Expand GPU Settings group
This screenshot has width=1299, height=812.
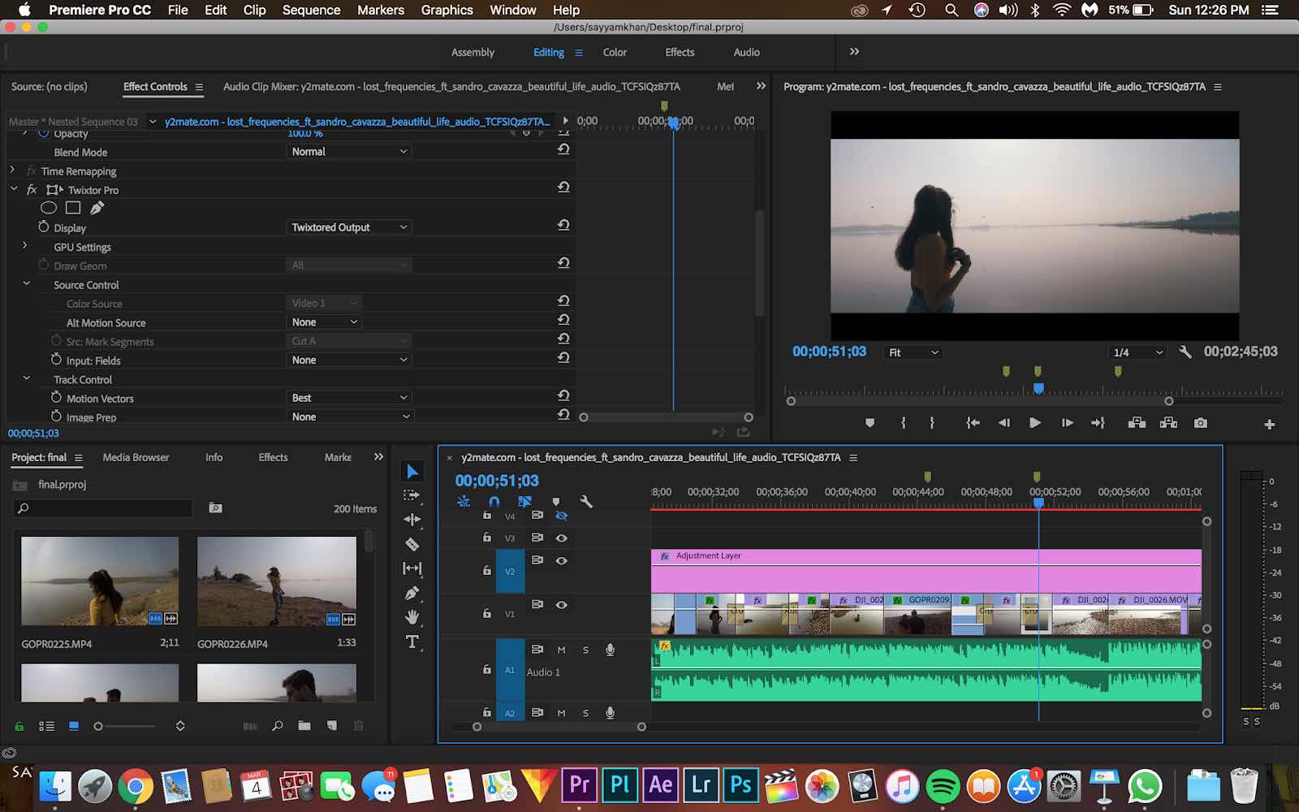(25, 246)
